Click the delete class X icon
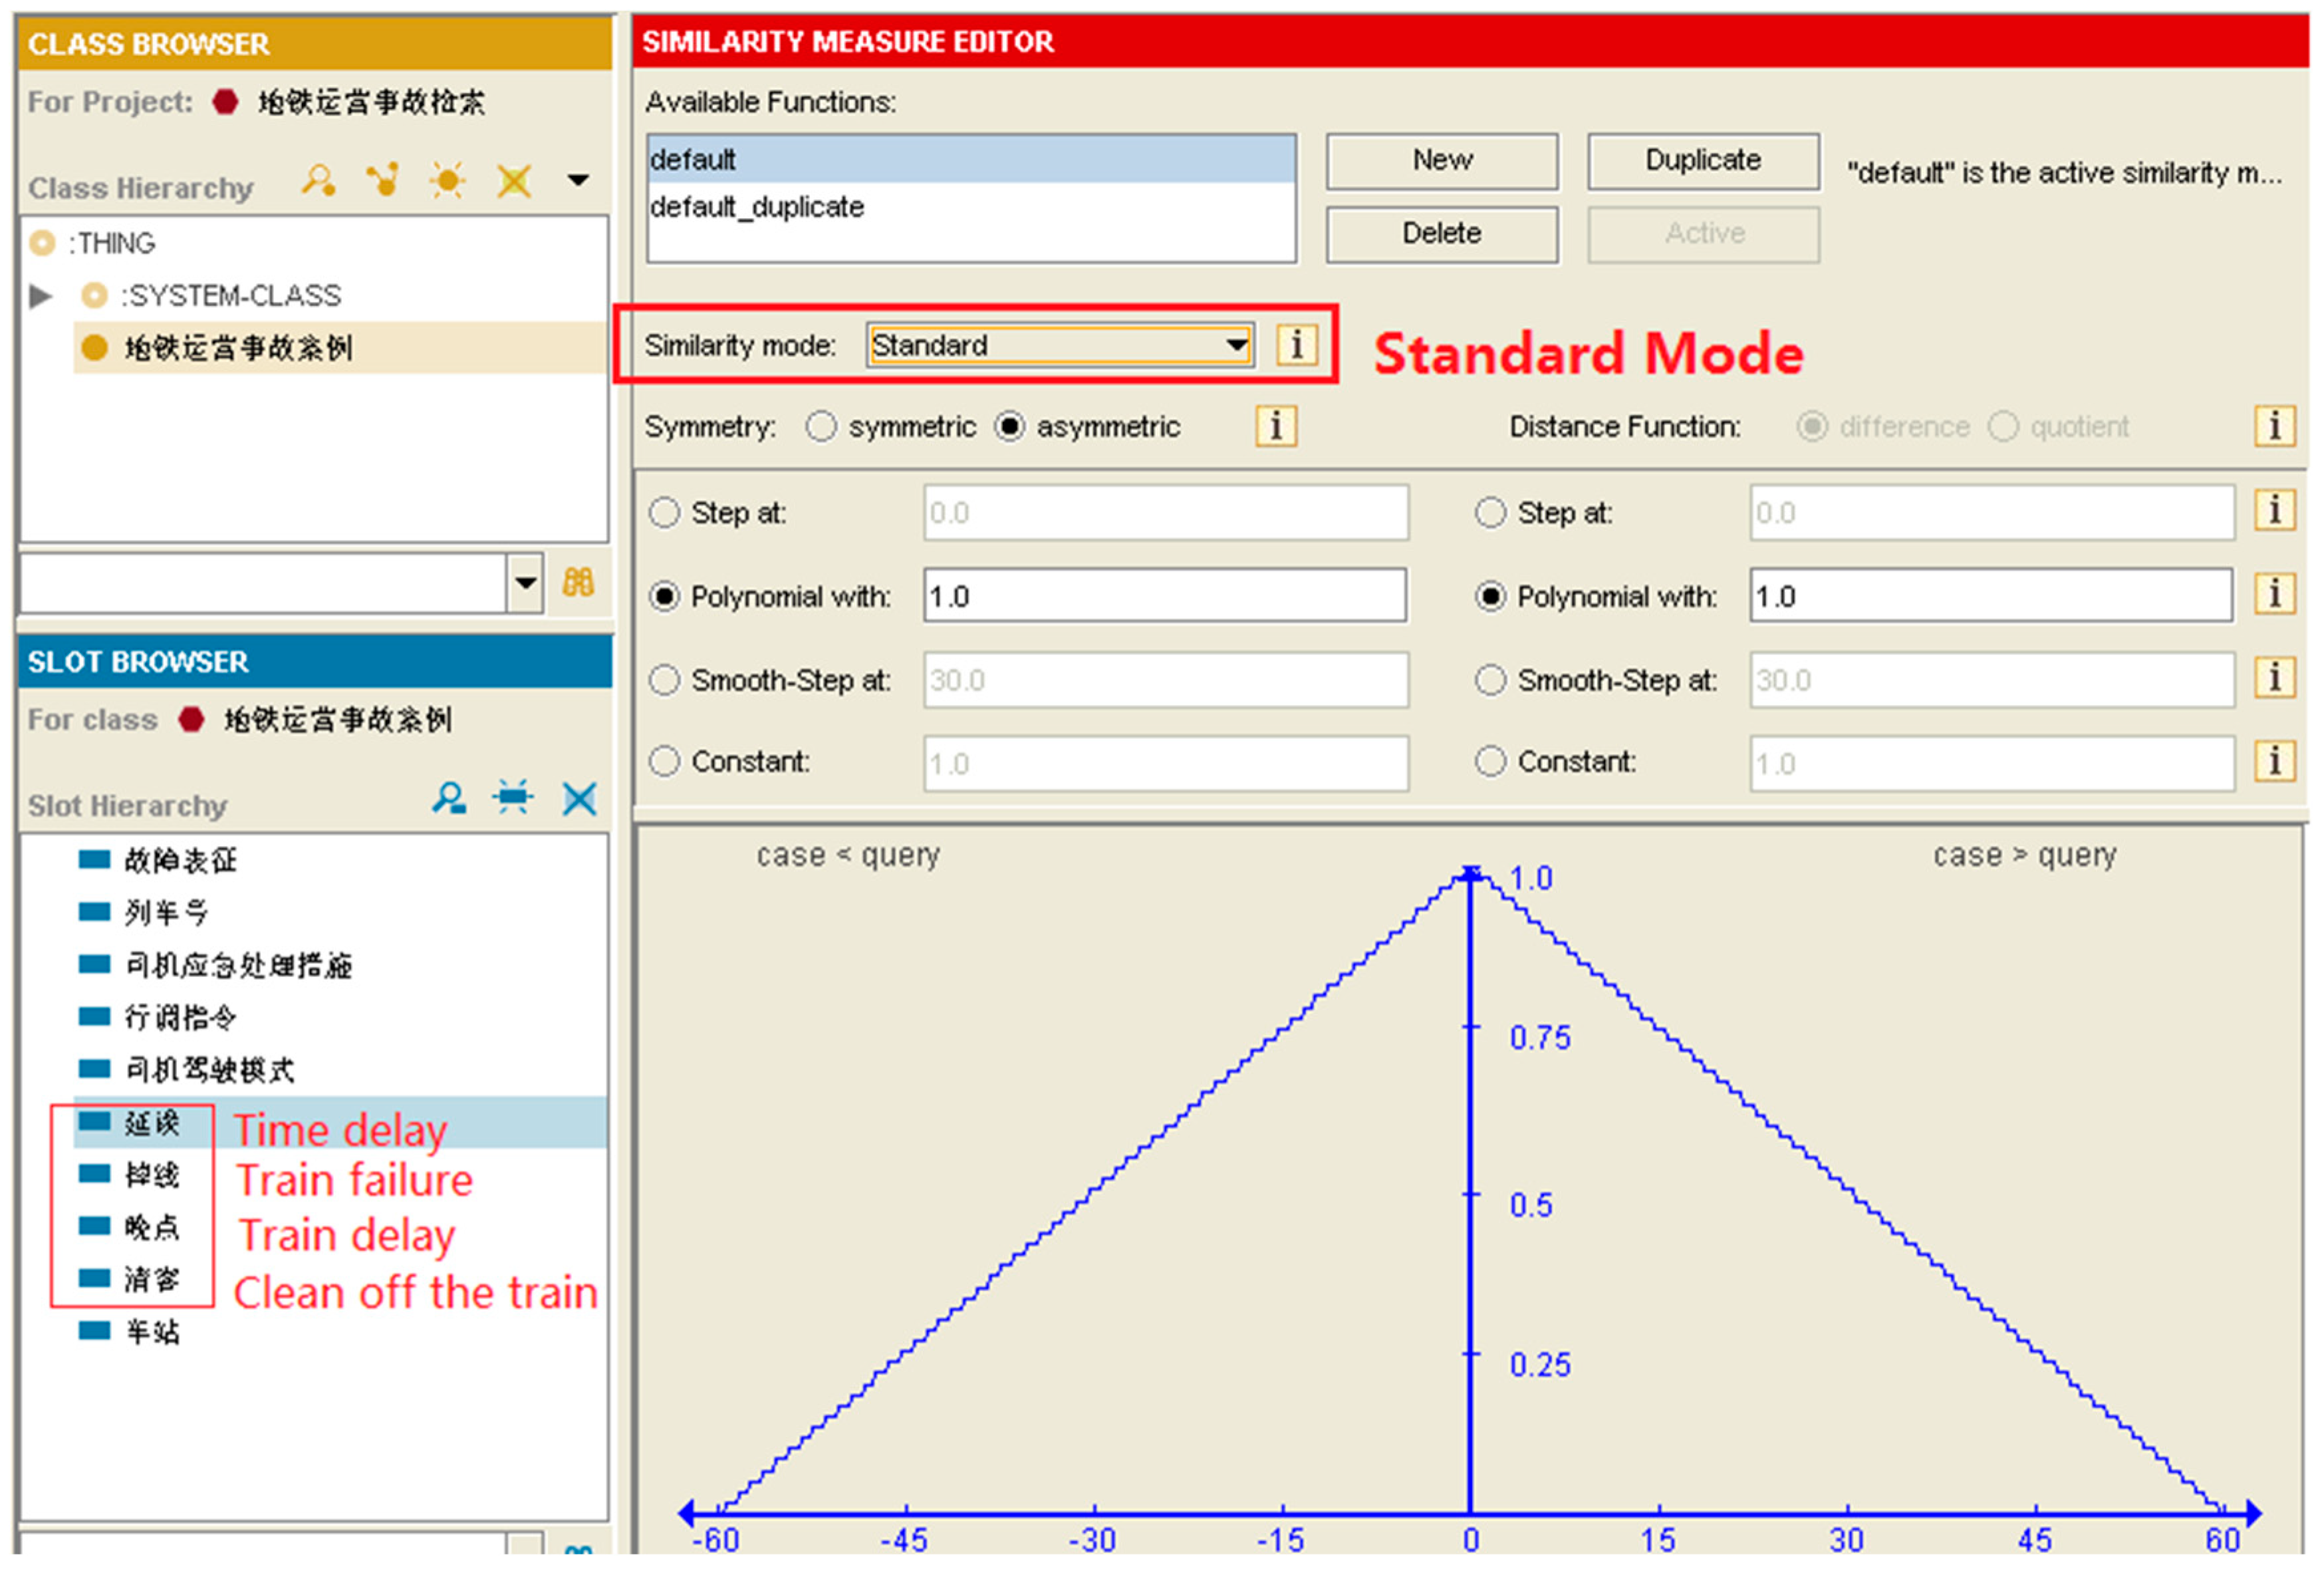This screenshot has height=1577, width=2324. (514, 181)
